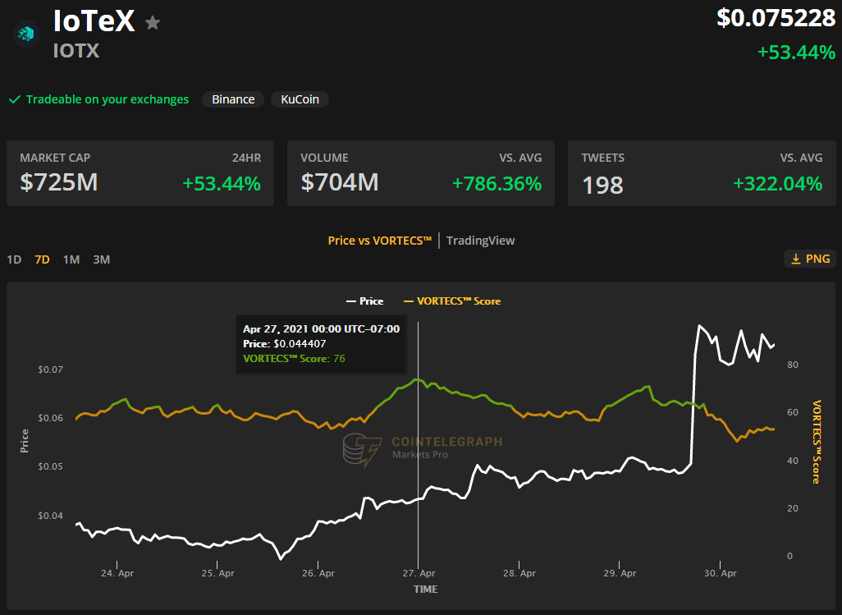
Task: Click the $0.04 price axis label
Action: (x=51, y=516)
